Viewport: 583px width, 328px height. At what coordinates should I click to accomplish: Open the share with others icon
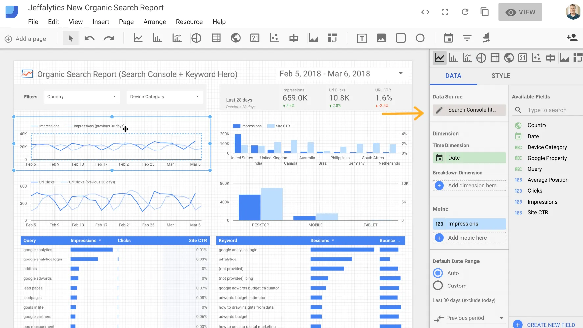click(572, 38)
